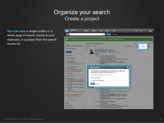Screen dimensions: 164x123
Task: Expand Custom Filters in sidebar
Action: tap(70, 56)
